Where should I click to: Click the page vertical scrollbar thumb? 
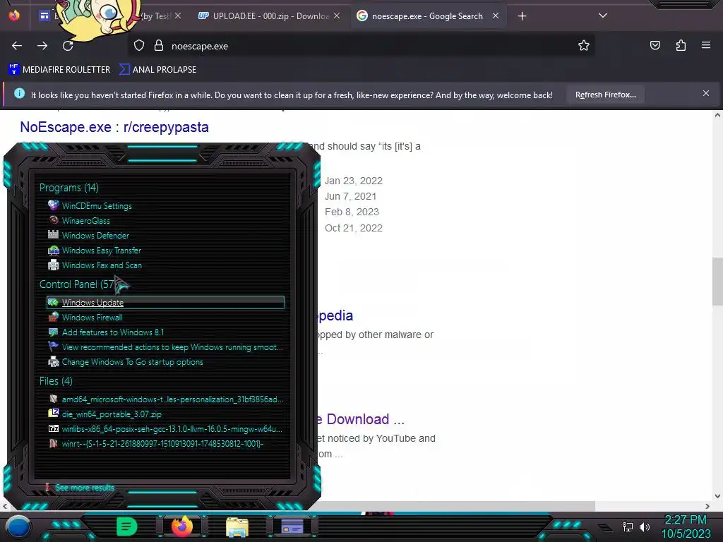tap(717, 281)
